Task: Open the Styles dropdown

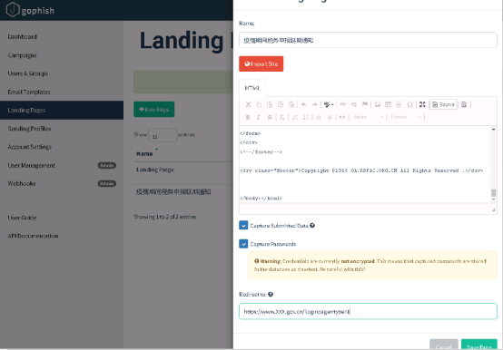Action: [368, 117]
